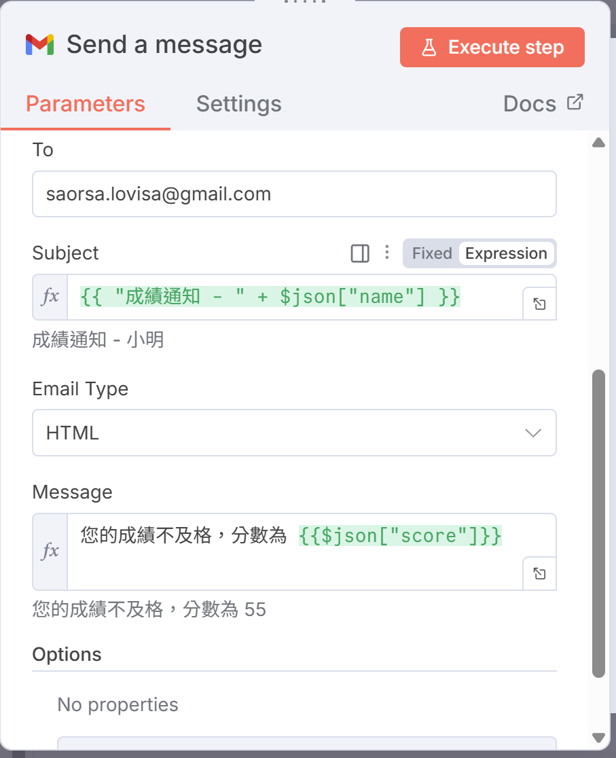Image resolution: width=616 pixels, height=758 pixels.
Task: Click the panel layout icon beside Subject
Action: pyautogui.click(x=360, y=253)
